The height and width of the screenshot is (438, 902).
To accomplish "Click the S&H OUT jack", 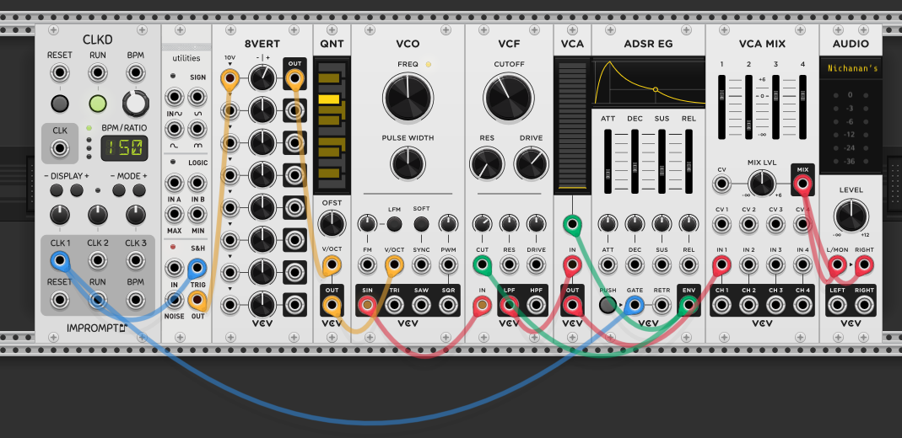I will coord(197,299).
